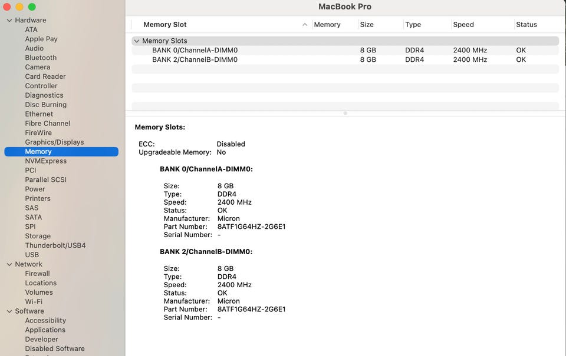Open Controller hardware info
Image resolution: width=566 pixels, height=356 pixels.
(41, 86)
